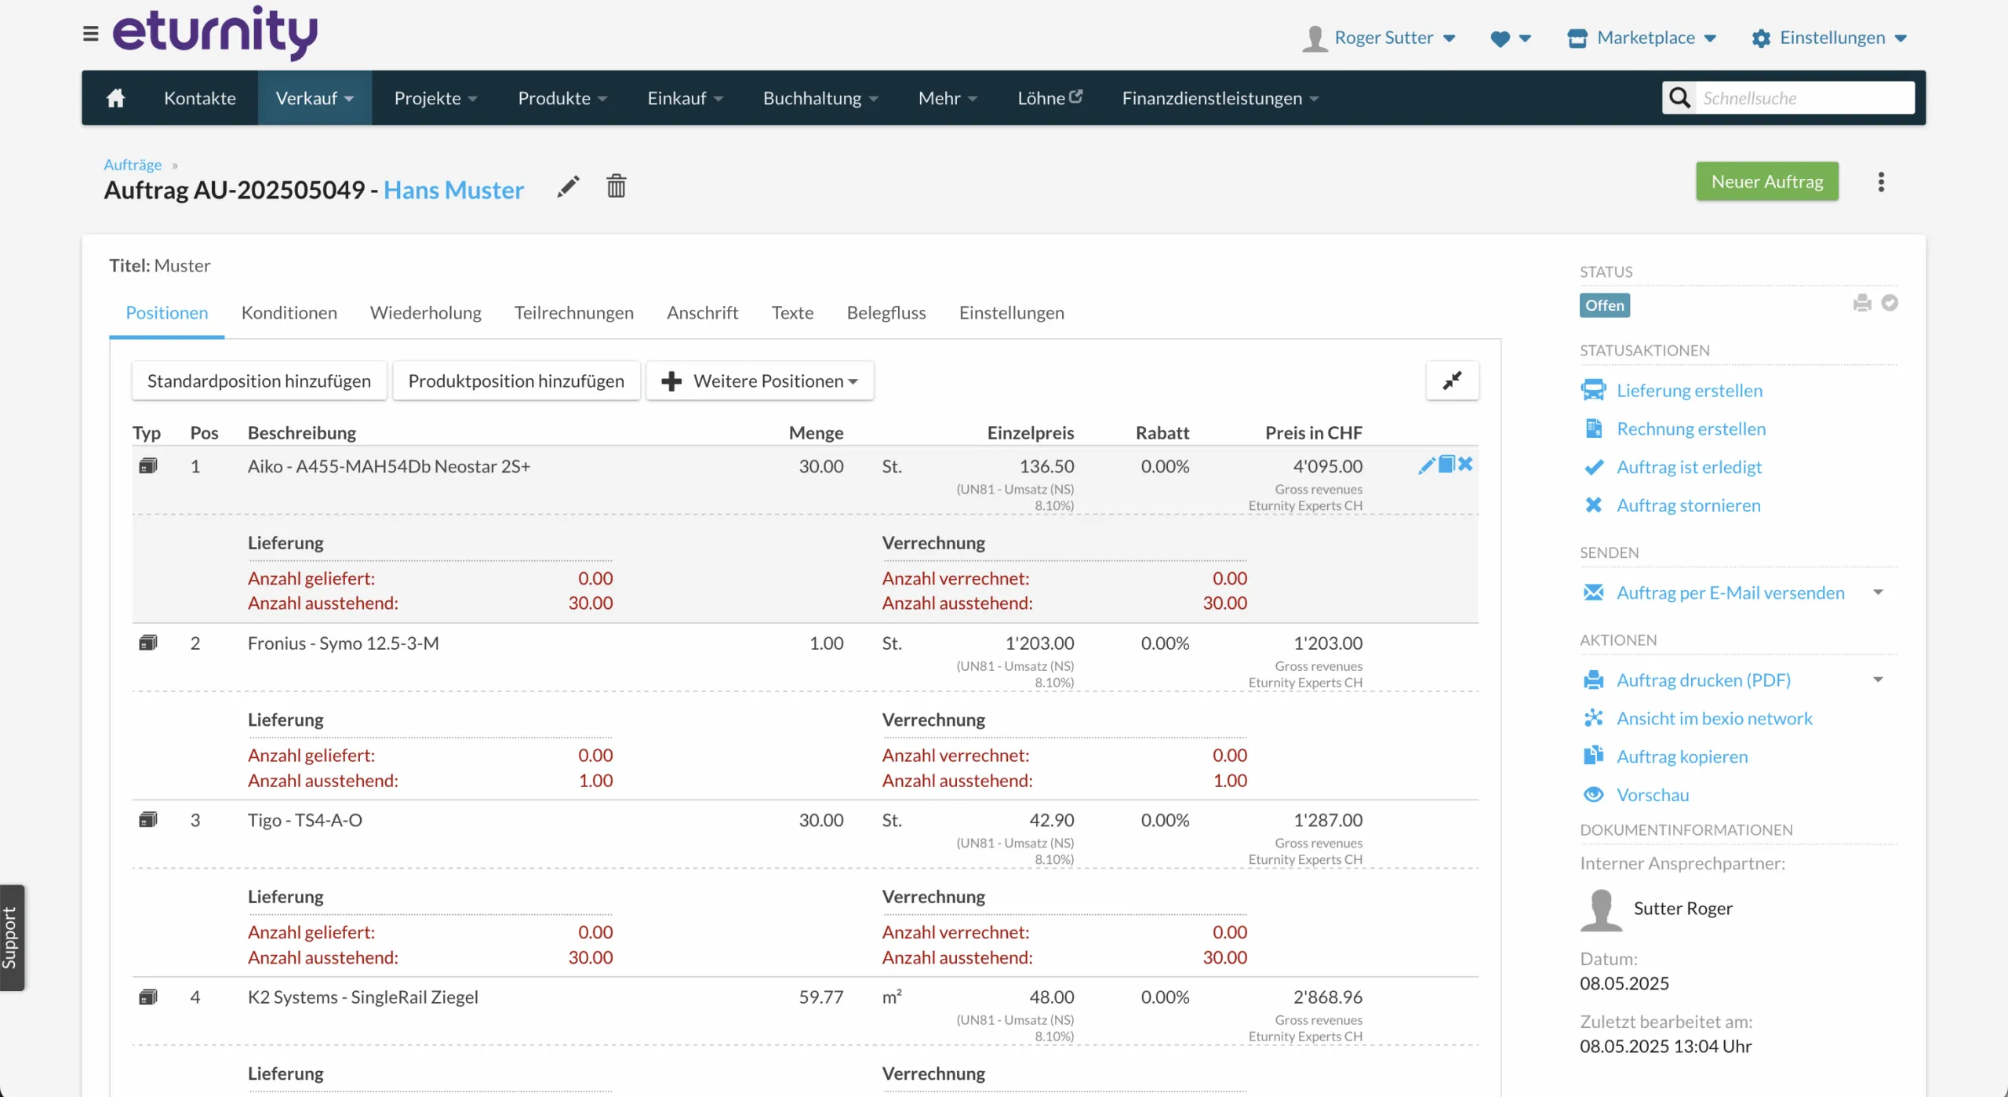2008x1097 pixels.
Task: Click Auftrag stornieren action
Action: (1688, 505)
